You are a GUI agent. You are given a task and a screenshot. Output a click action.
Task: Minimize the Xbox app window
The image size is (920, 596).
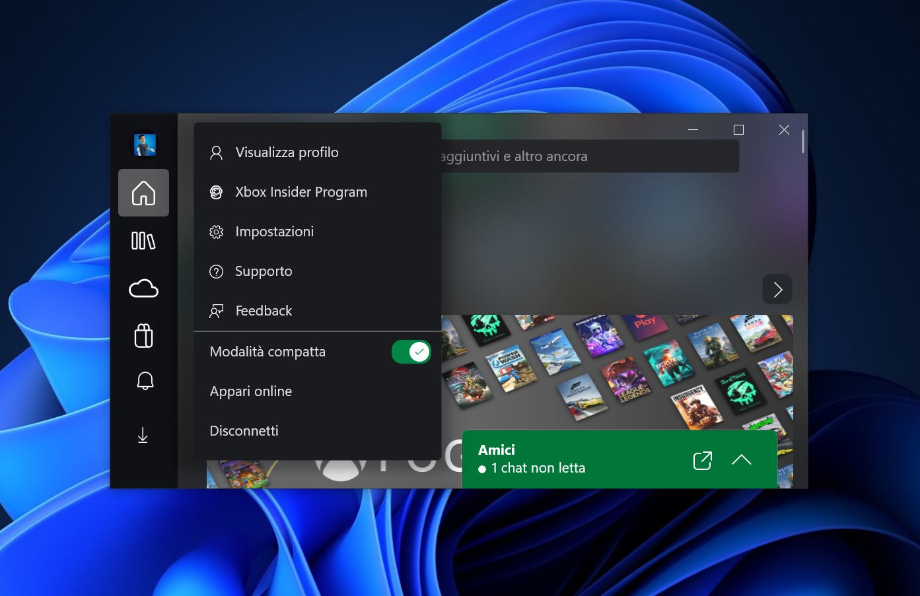[693, 130]
